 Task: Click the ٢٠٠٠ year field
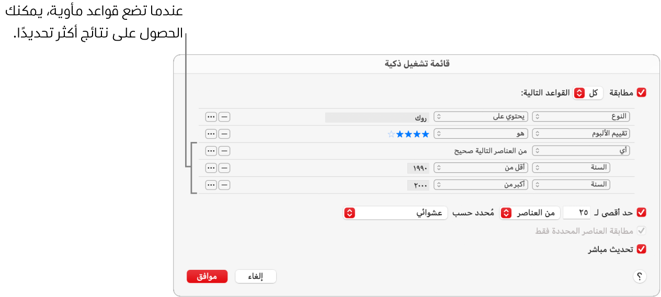(x=418, y=185)
